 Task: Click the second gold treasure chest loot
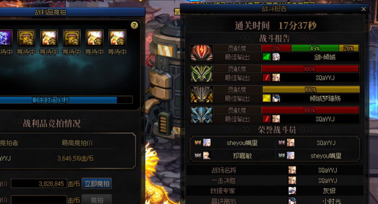tap(72, 38)
